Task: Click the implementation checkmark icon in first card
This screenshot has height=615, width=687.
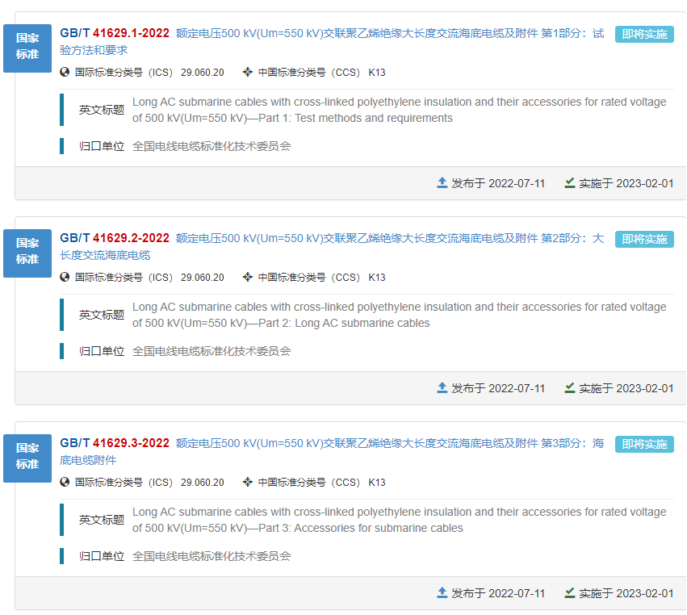Action: [570, 183]
